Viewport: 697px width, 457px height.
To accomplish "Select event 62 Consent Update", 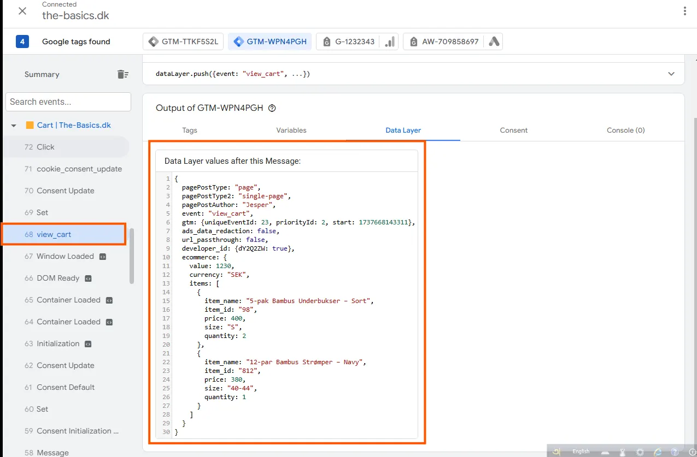I will [67, 365].
